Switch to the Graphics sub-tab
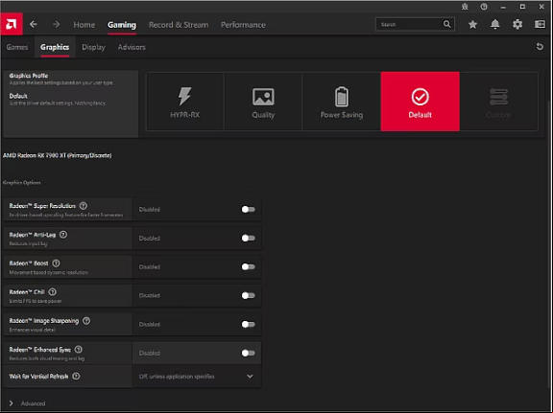Screen dimensions: 553x413 [55, 47]
